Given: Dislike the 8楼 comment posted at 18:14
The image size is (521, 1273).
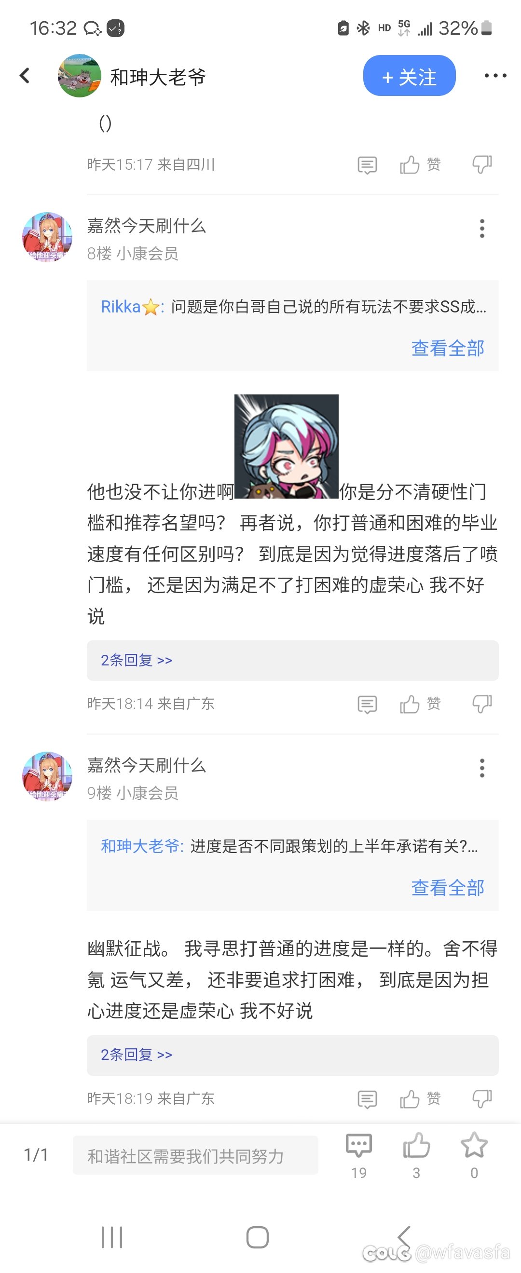Looking at the screenshot, I should (482, 704).
